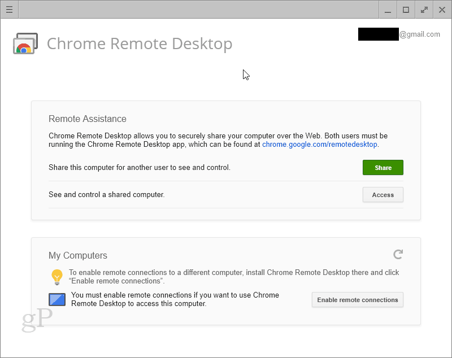Click the blue computer screen icon
The image size is (452, 358).
pyautogui.click(x=57, y=299)
